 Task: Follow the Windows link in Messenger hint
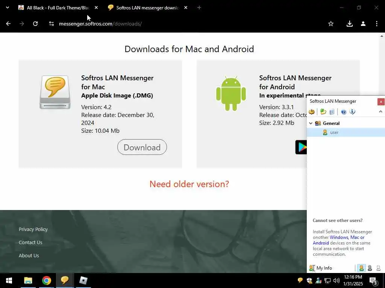pos(339,237)
